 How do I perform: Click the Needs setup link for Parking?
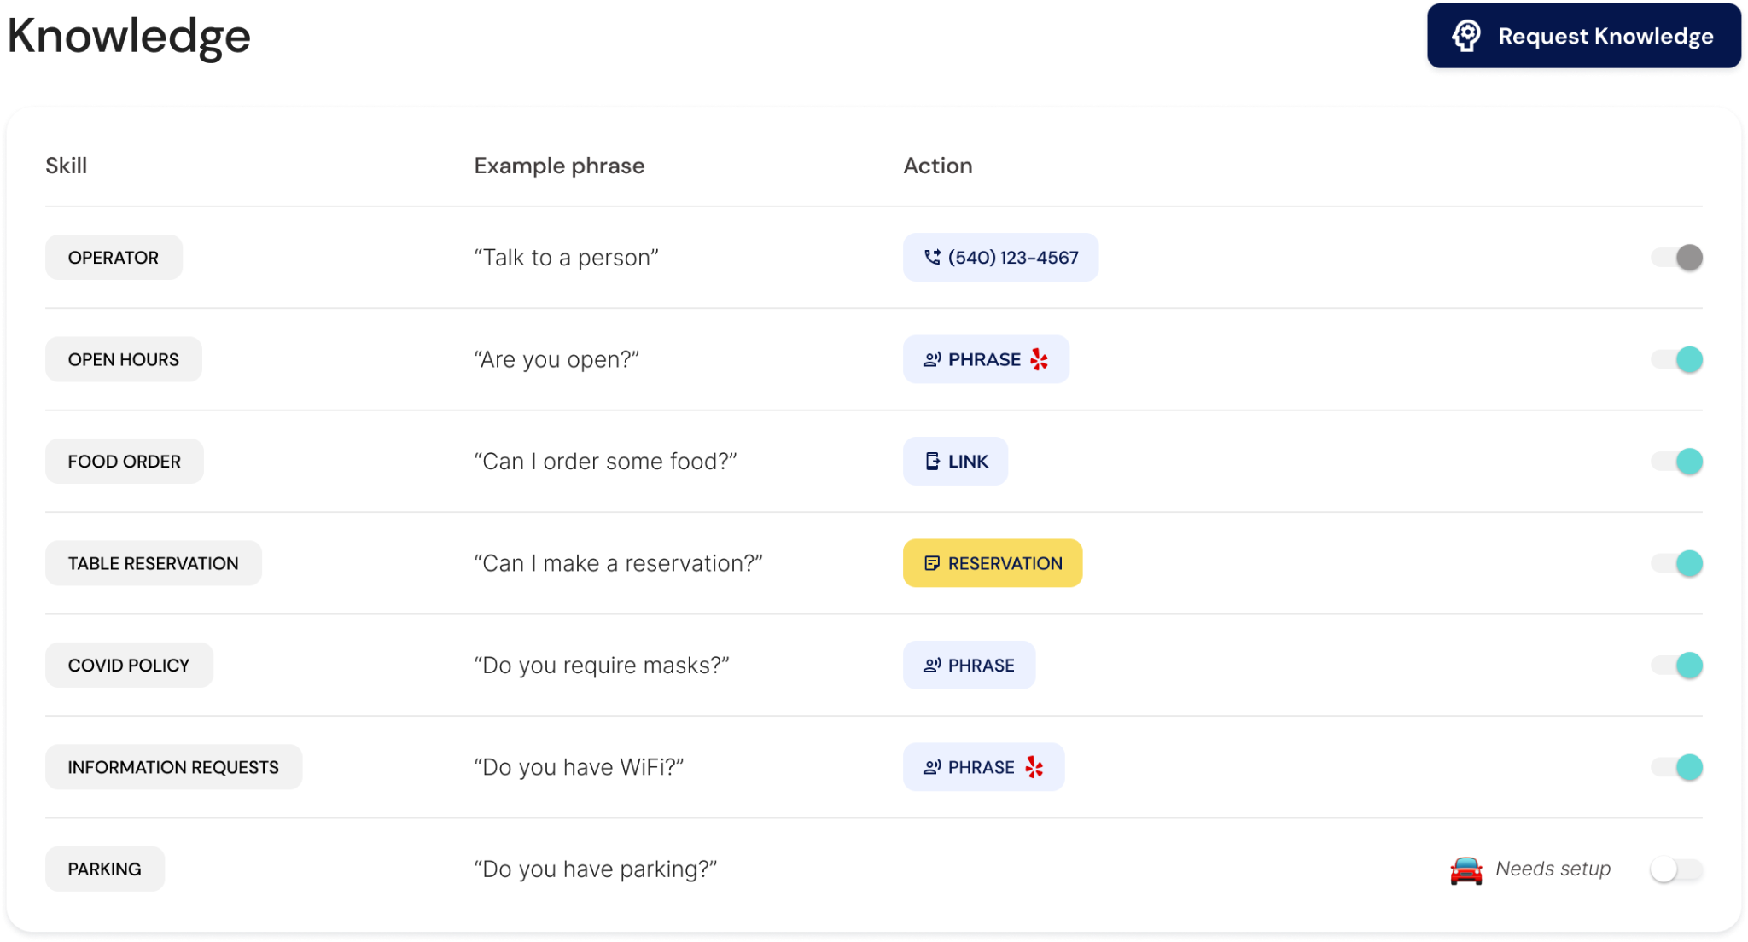coord(1553,869)
